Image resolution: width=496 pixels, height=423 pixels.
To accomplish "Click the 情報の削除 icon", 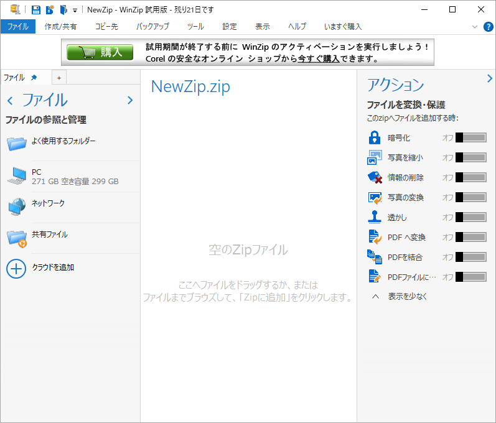I will 375,177.
